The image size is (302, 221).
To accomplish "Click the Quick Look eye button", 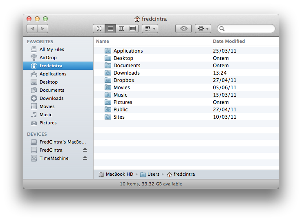I will pyautogui.click(x=183, y=29).
